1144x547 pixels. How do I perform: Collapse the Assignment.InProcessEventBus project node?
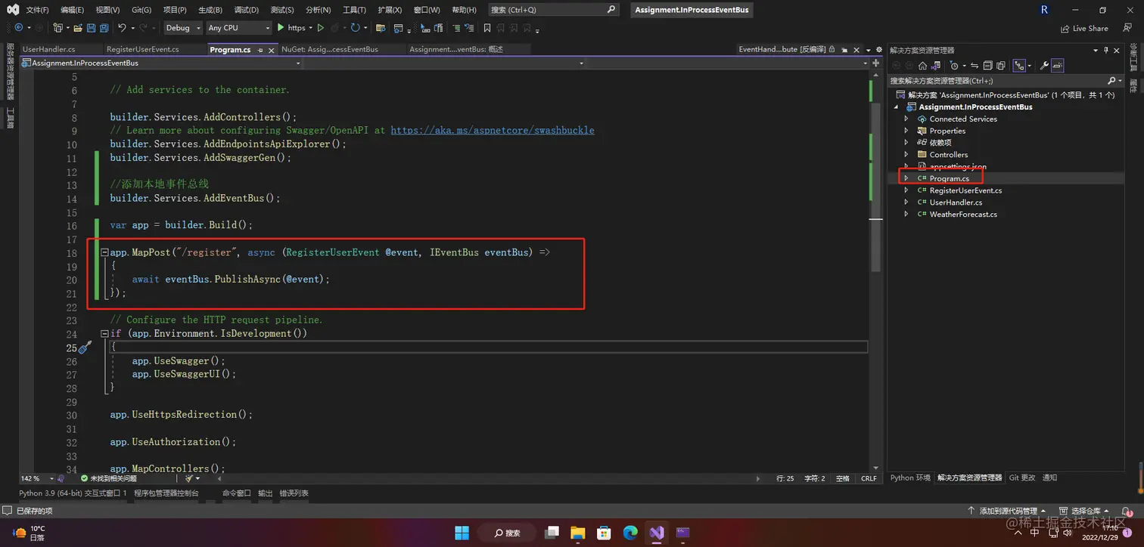[x=897, y=107]
